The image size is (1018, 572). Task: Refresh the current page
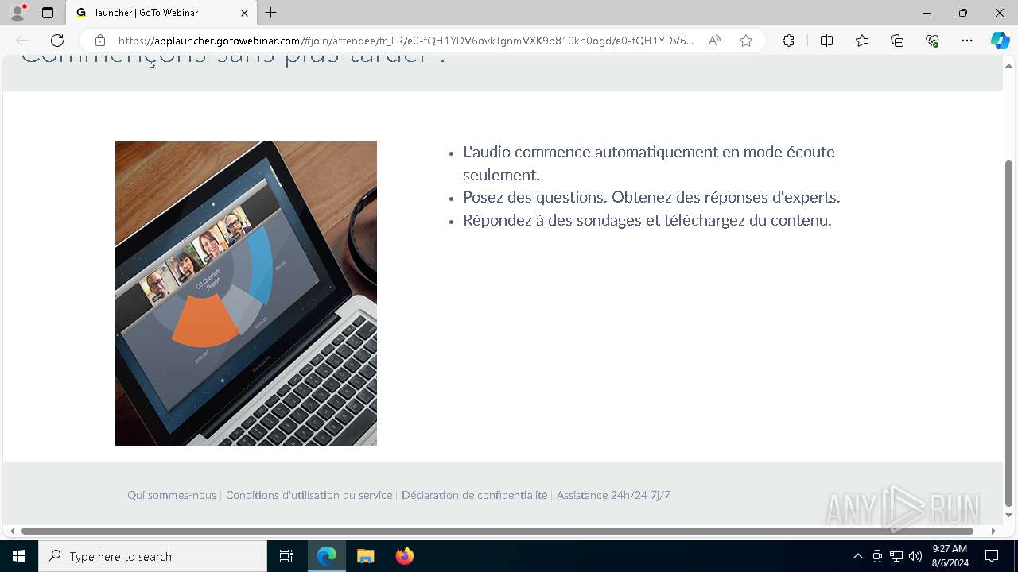(x=57, y=41)
